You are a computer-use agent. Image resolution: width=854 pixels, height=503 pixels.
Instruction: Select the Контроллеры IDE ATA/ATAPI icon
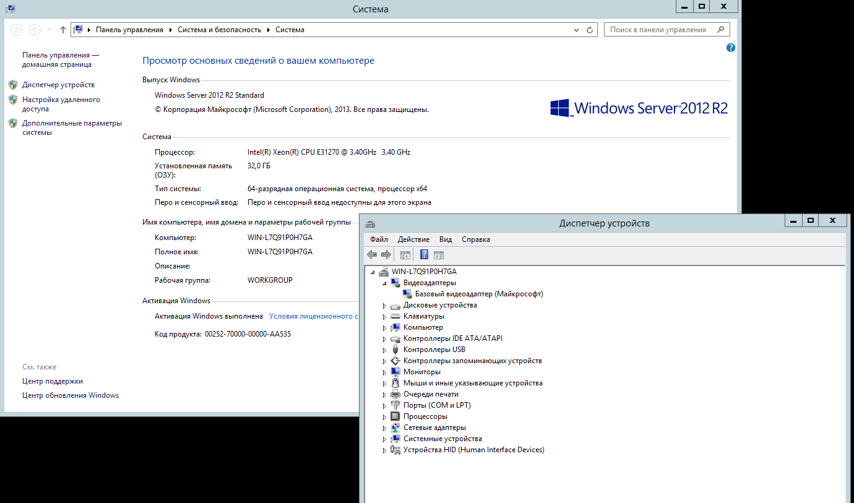pyautogui.click(x=395, y=338)
